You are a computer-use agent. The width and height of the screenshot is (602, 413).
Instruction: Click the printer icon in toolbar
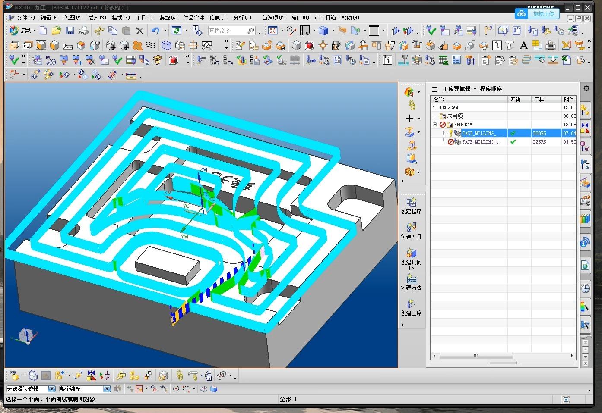84,31
